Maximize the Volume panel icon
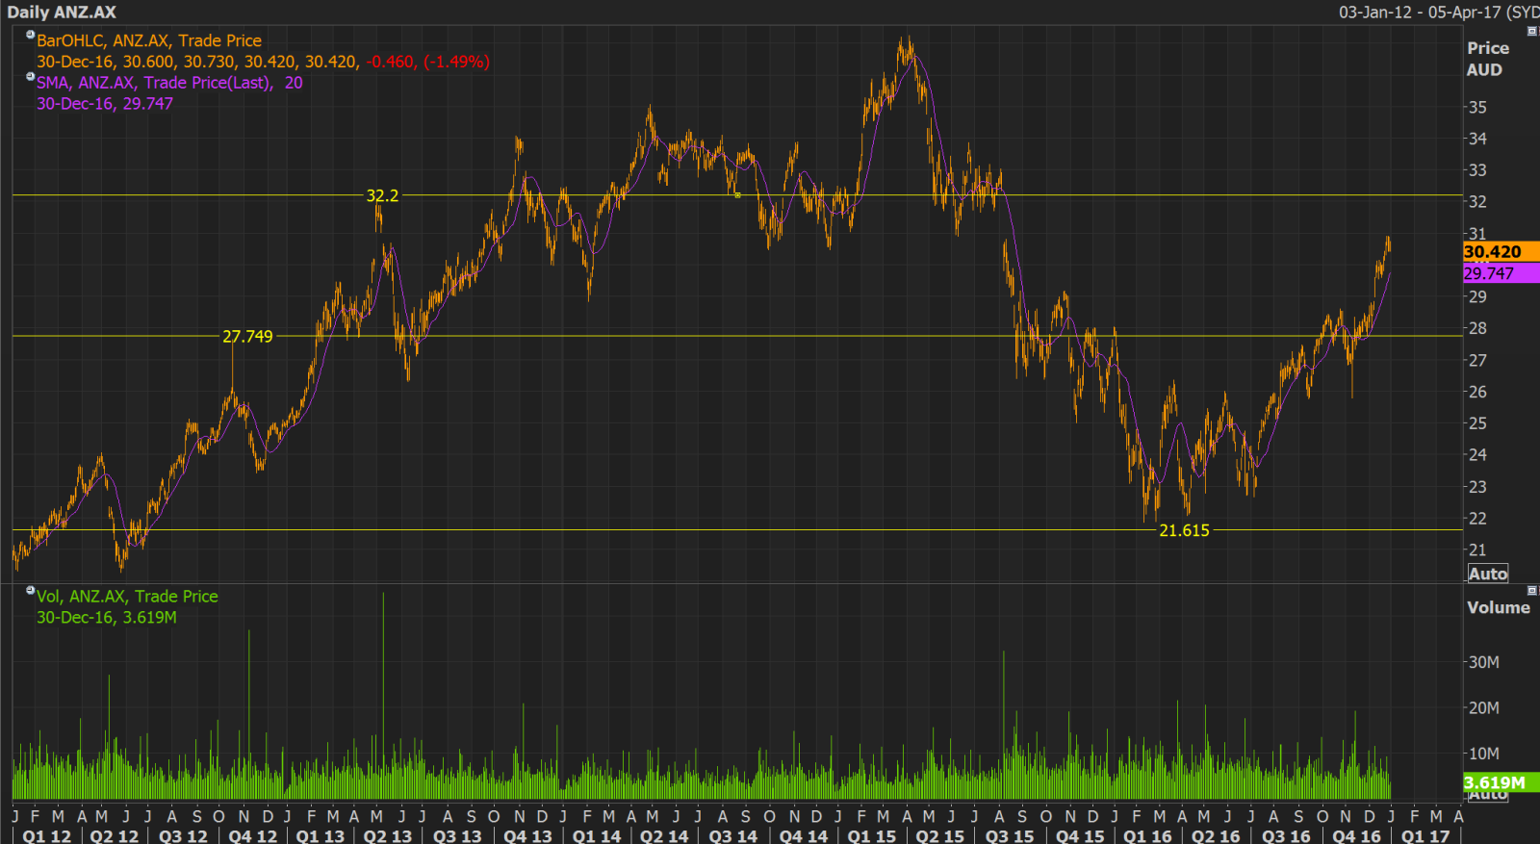 tap(1532, 590)
